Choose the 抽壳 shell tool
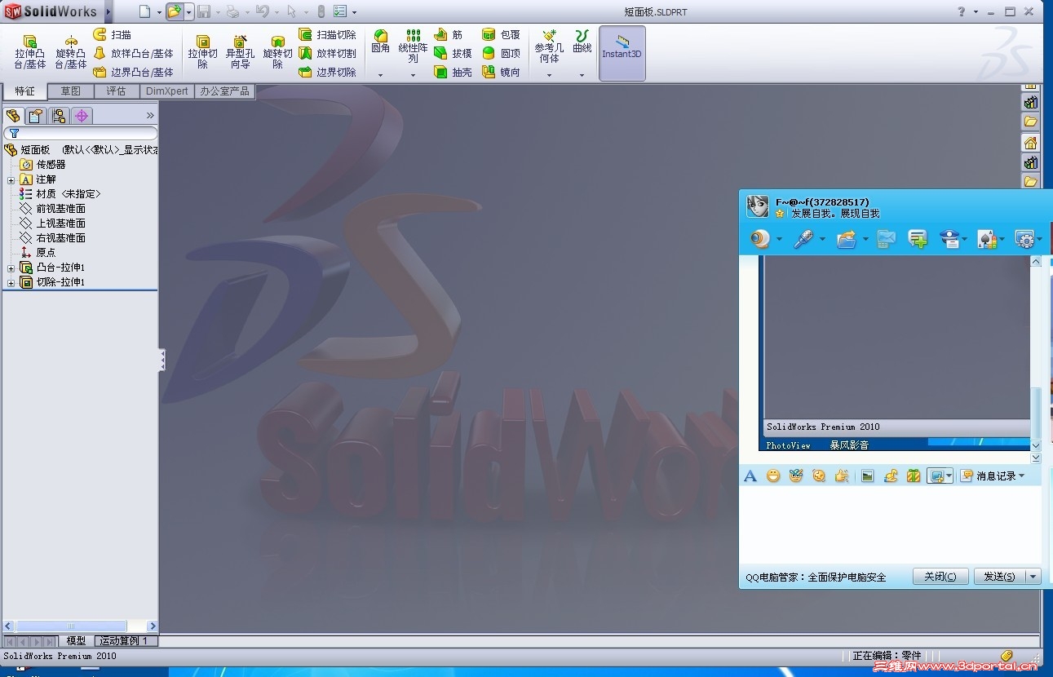 (x=453, y=72)
